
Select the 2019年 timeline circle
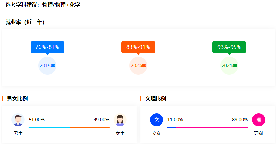pos(47,65)
